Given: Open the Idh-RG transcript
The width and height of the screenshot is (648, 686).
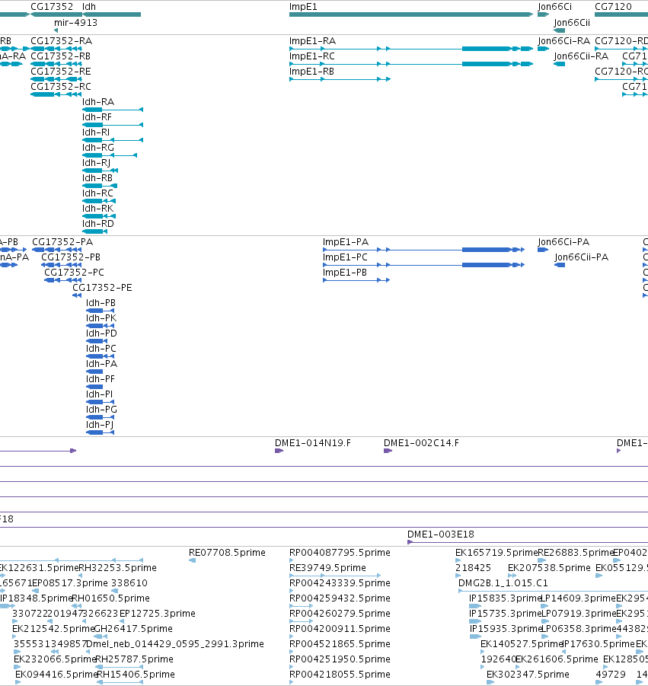Looking at the screenshot, I should point(98,148).
